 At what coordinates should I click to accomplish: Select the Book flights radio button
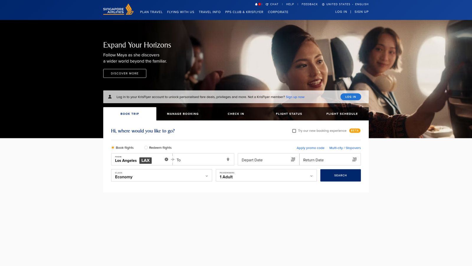(x=113, y=147)
